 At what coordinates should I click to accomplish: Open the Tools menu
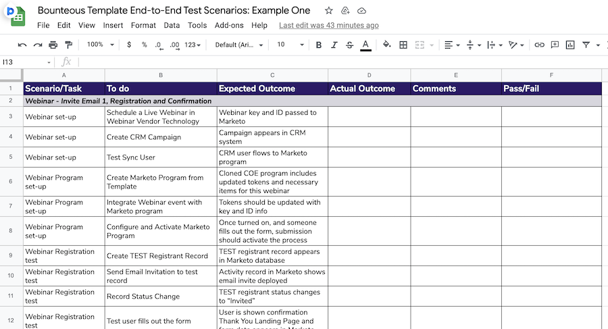click(x=197, y=25)
